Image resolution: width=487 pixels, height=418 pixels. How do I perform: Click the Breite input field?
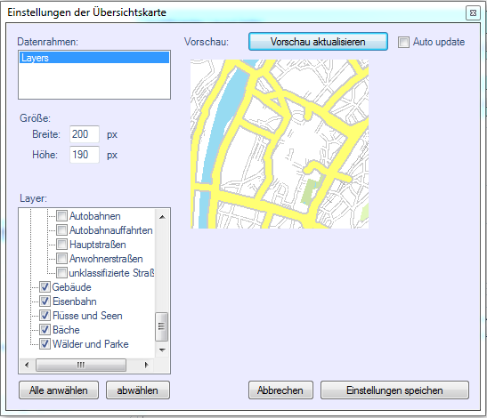pos(85,134)
